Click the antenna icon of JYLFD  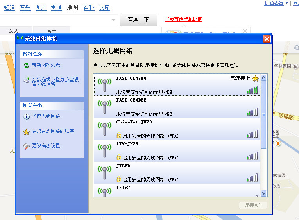pyautogui.click(x=104, y=173)
